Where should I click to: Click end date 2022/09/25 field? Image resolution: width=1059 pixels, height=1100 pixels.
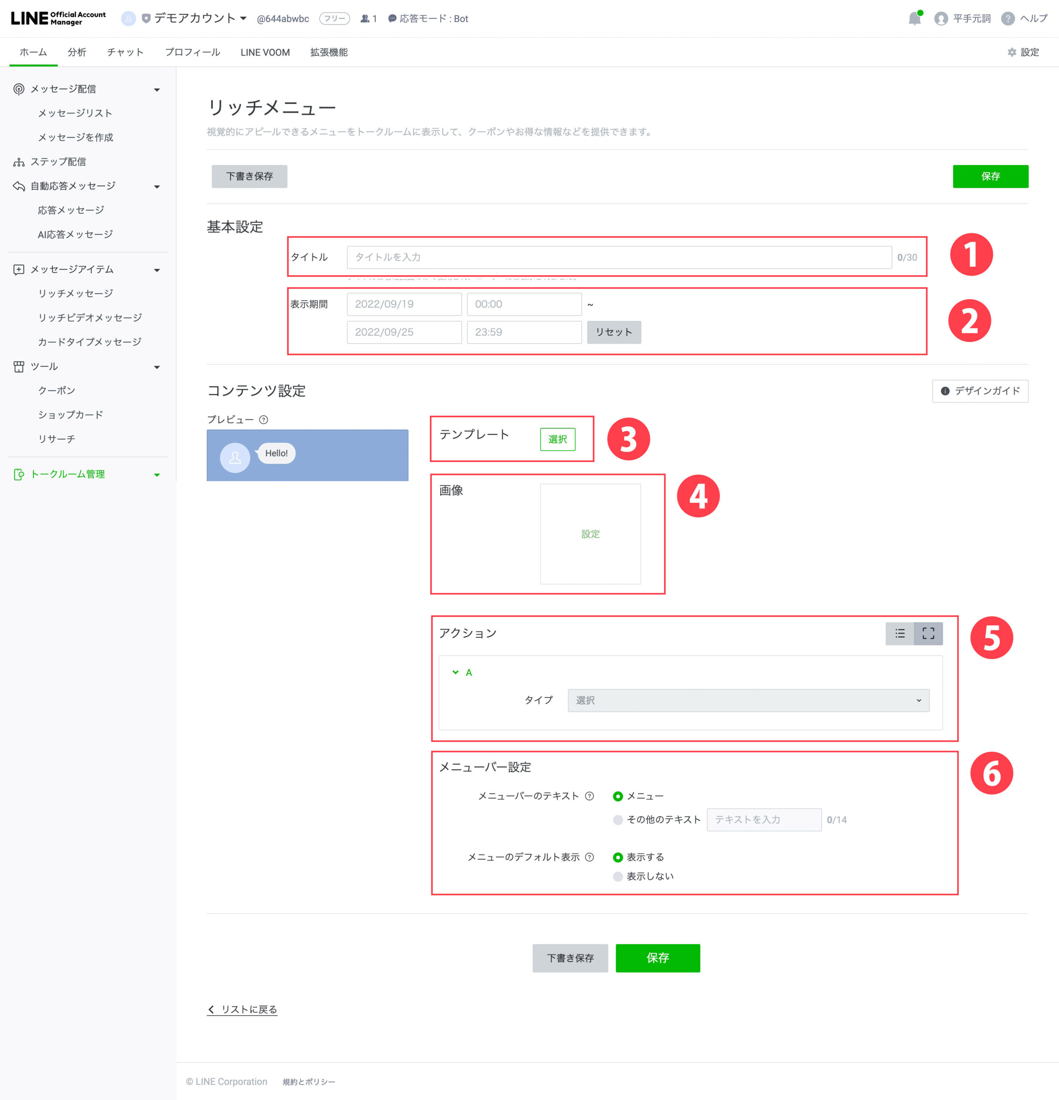(x=404, y=332)
